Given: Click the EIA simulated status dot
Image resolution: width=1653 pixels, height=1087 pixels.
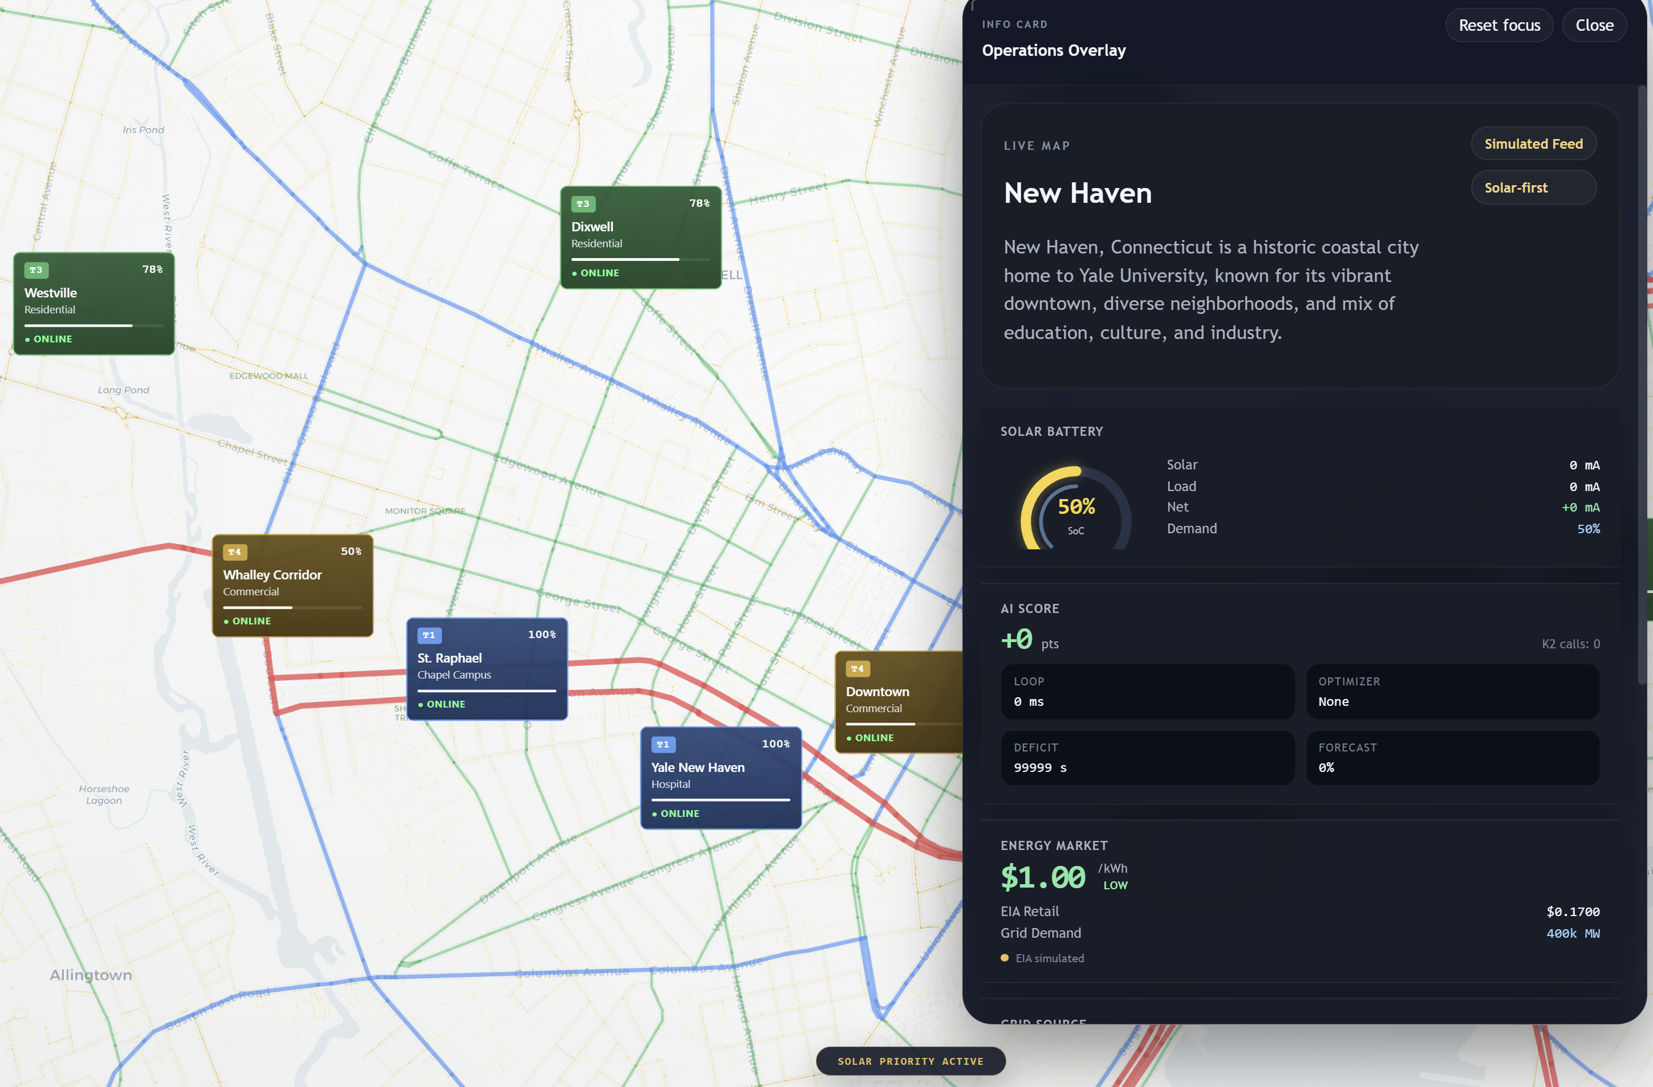Looking at the screenshot, I should 1005,958.
